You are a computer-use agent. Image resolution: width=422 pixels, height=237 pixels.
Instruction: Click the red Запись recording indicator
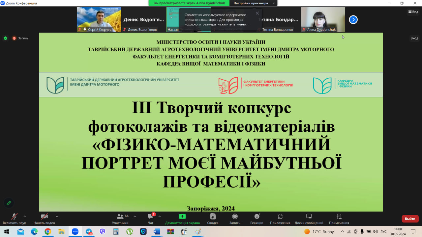point(20,38)
